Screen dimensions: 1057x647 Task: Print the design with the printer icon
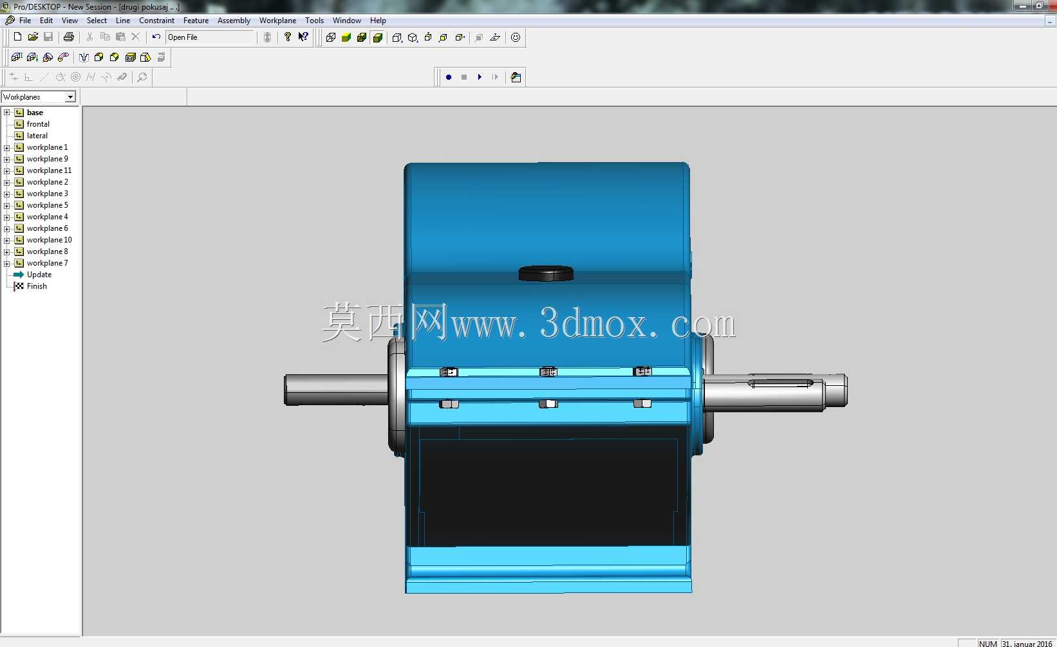click(69, 37)
